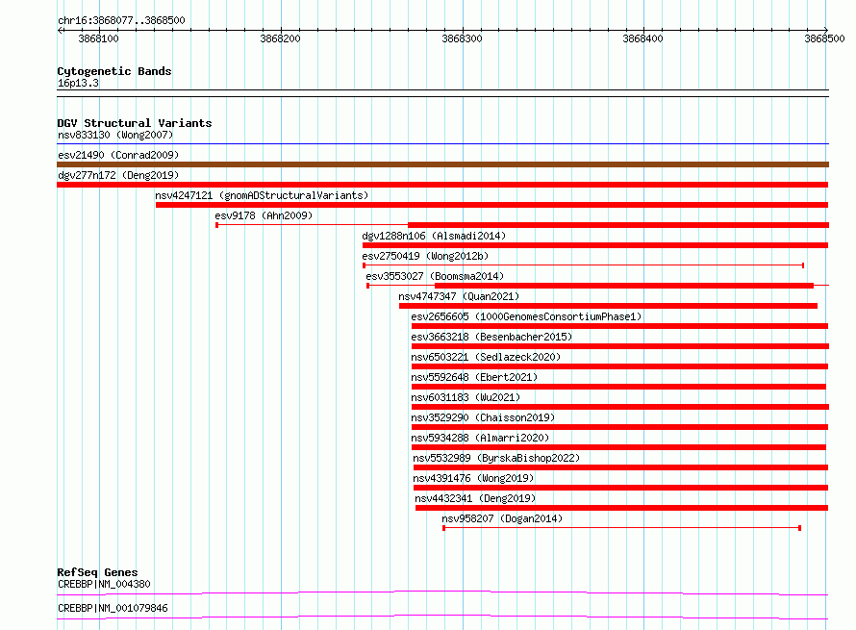Click nsv958207 left endpoint marker

443,528
